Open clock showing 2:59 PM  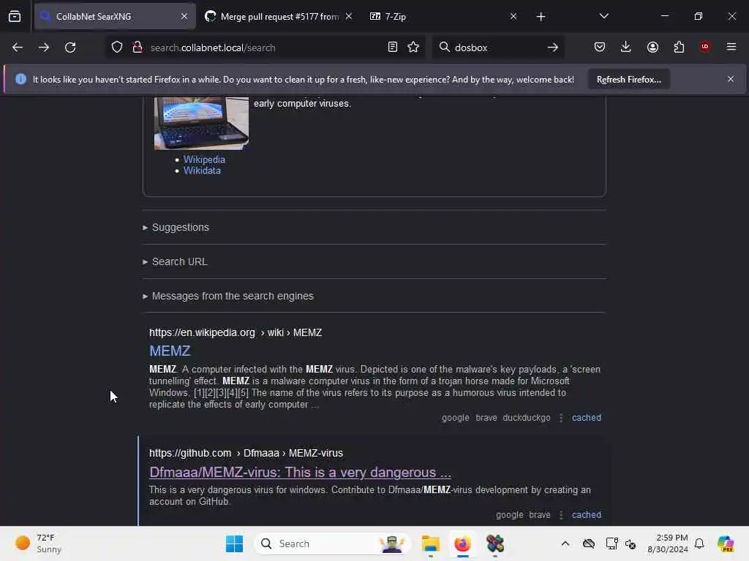point(667,543)
